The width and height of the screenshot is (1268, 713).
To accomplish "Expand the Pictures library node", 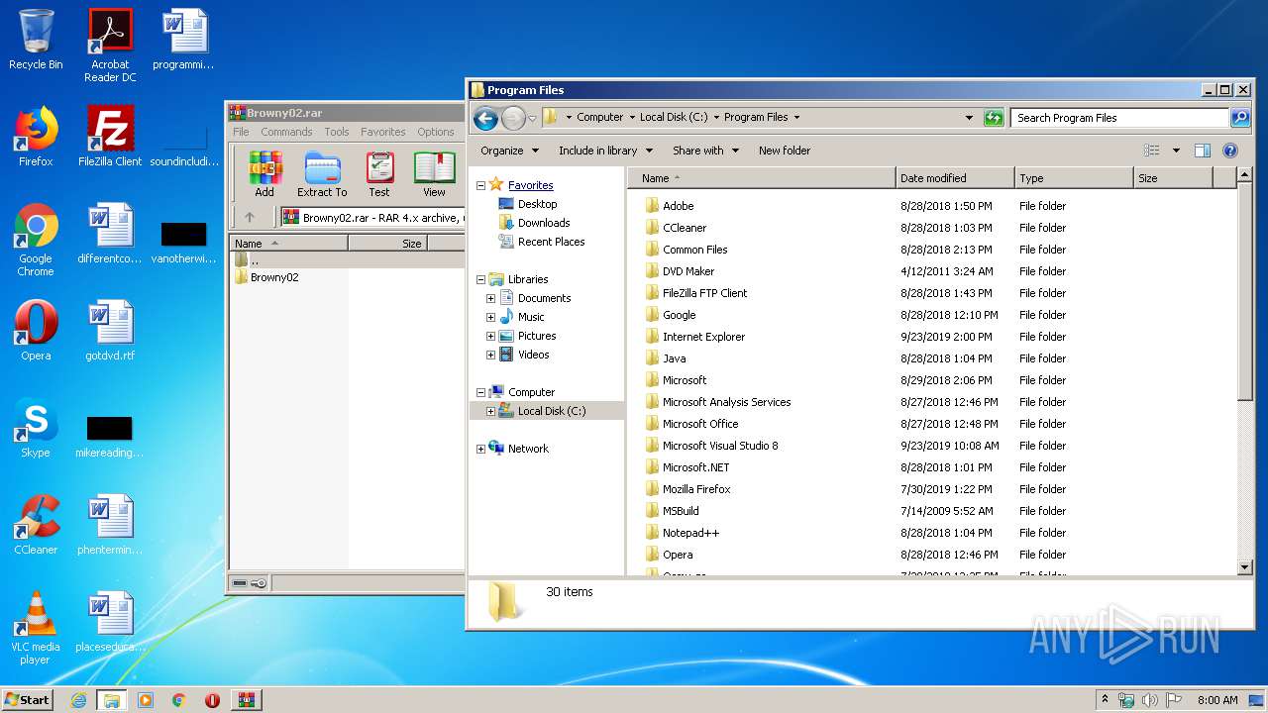I will point(490,336).
